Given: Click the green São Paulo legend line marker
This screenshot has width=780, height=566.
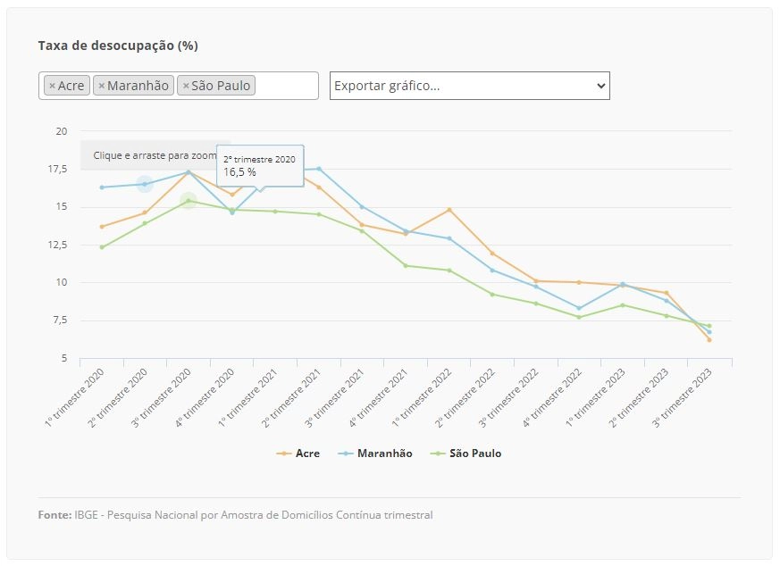Looking at the screenshot, I should 438,454.
